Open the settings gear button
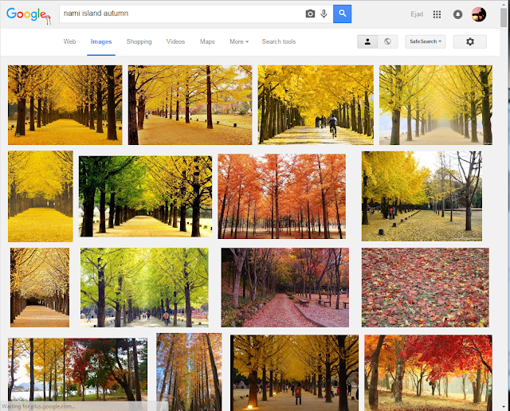Screen dimensions: 510x411 click(x=470, y=41)
